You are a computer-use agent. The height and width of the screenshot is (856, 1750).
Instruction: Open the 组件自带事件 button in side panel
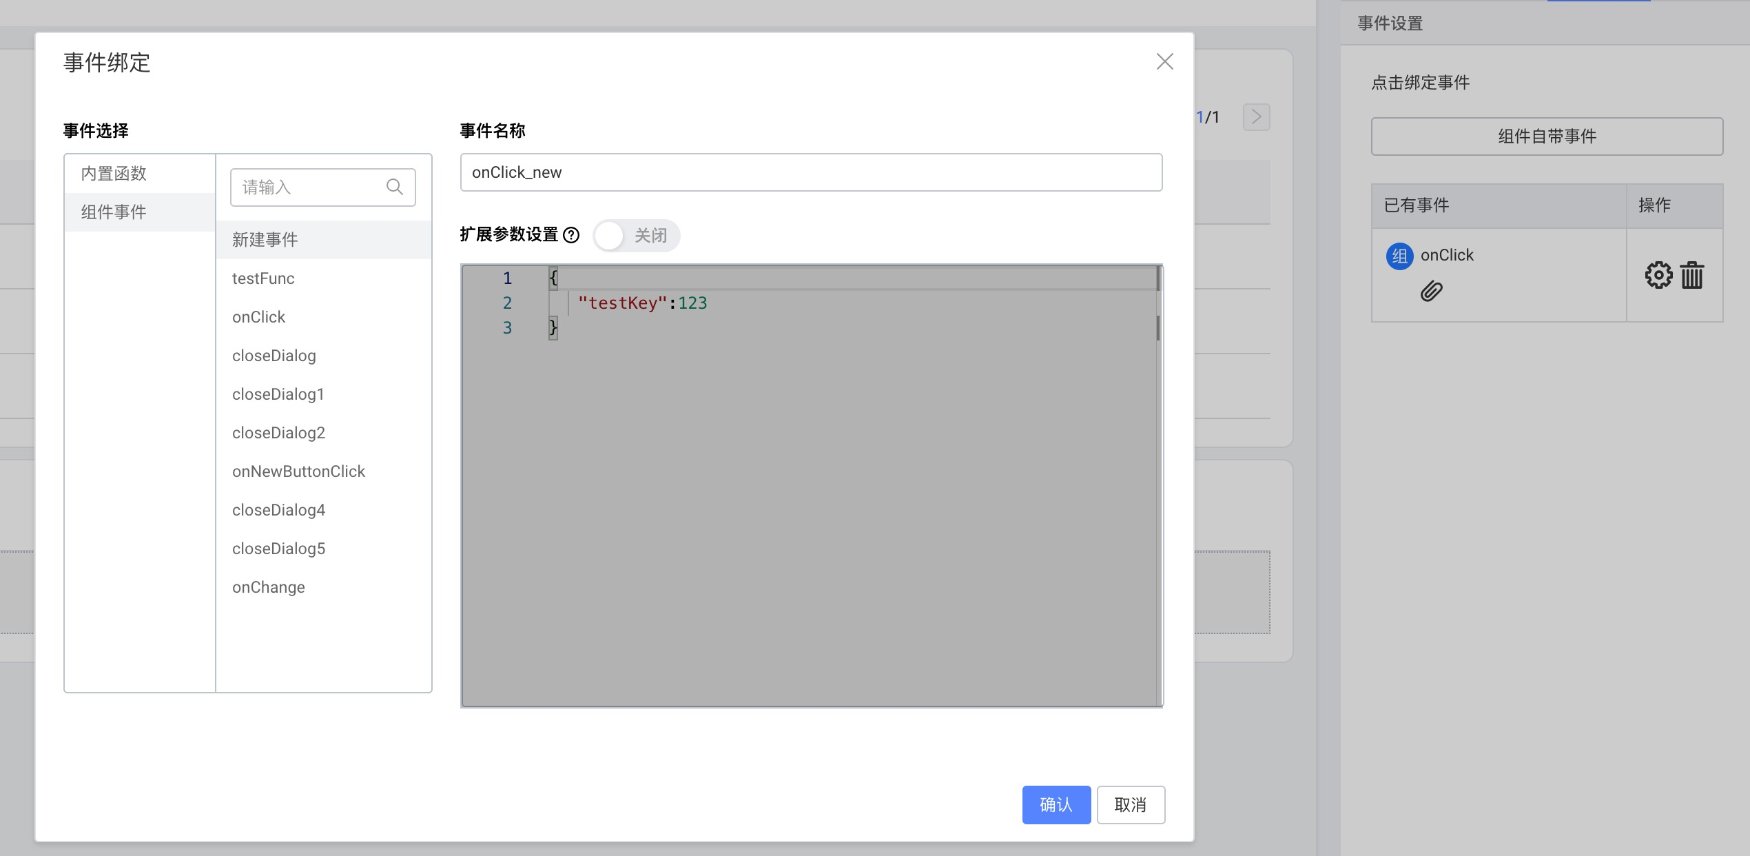(1547, 136)
